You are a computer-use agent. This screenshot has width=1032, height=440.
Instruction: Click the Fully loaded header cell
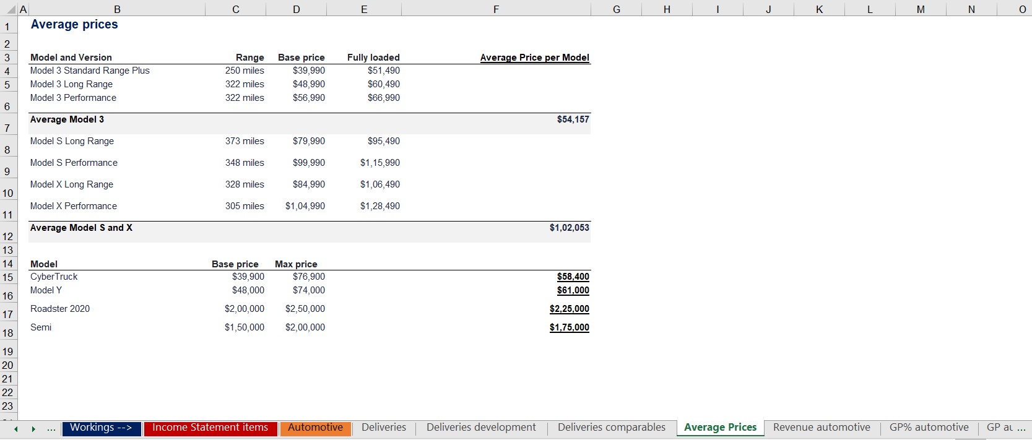(373, 58)
